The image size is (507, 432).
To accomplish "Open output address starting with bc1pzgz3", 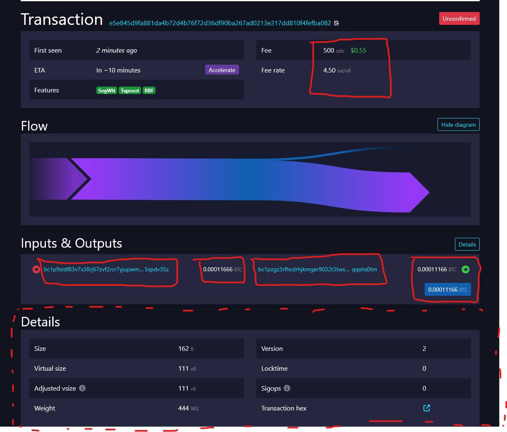I will tap(317, 270).
